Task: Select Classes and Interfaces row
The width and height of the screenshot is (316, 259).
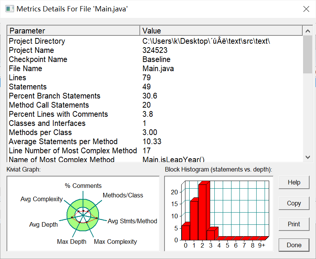Action: pos(155,123)
